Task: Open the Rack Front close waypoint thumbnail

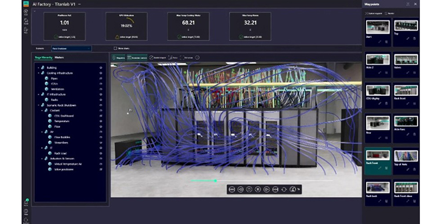Action: 406,187
